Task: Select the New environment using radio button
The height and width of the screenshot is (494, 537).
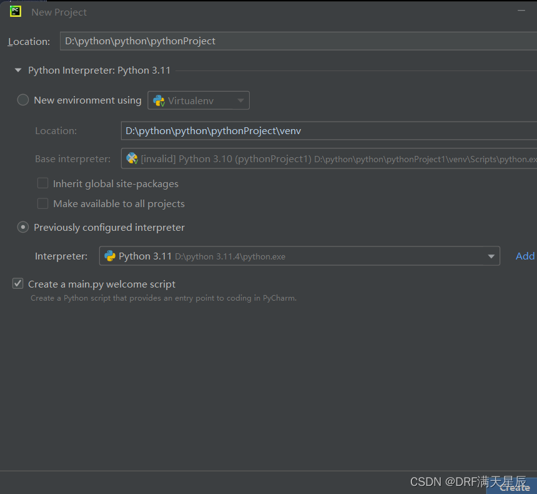Action: 23,100
